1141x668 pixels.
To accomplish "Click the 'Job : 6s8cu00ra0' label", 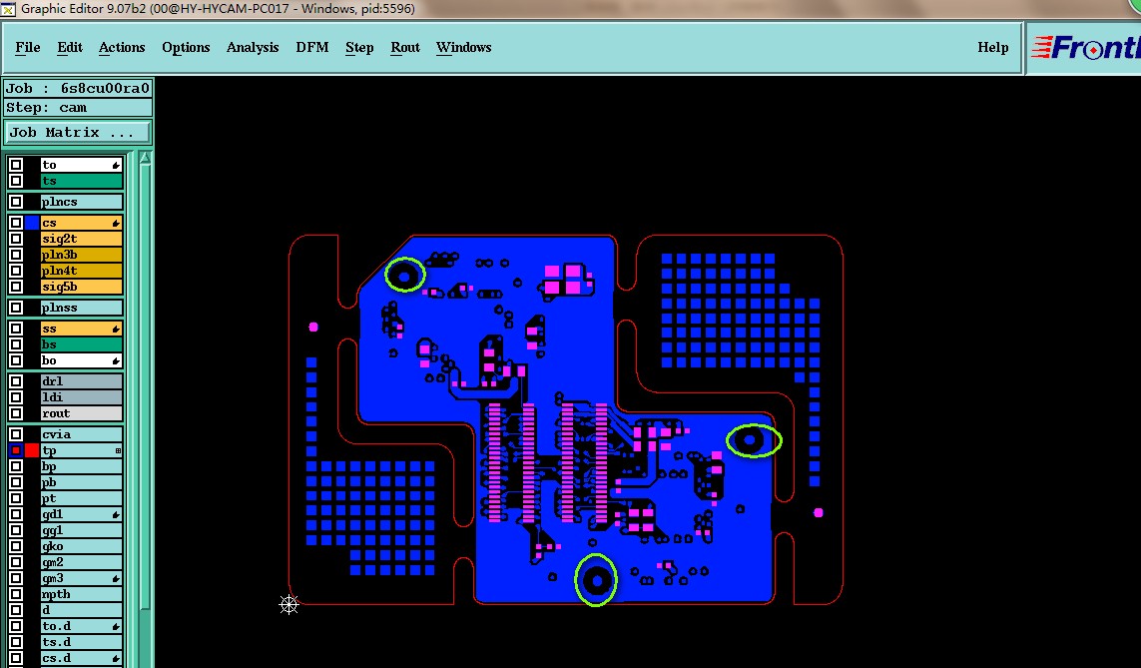I will point(78,88).
